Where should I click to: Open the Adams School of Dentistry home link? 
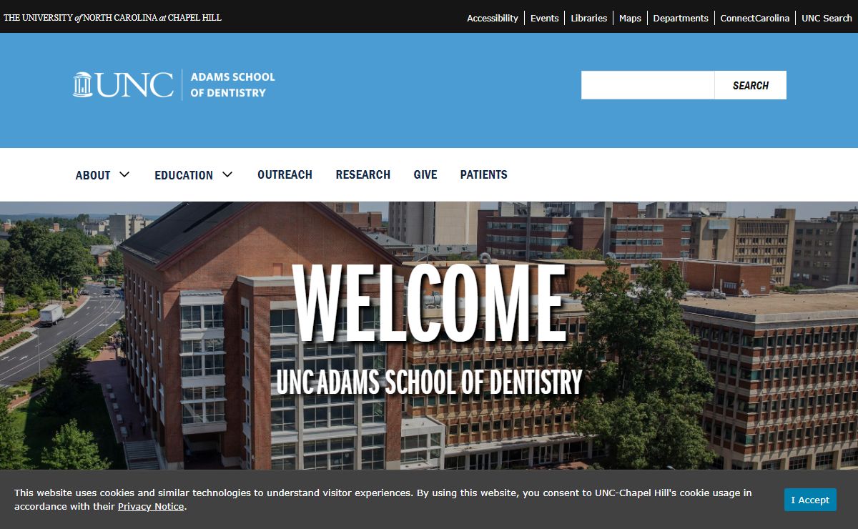coord(232,84)
